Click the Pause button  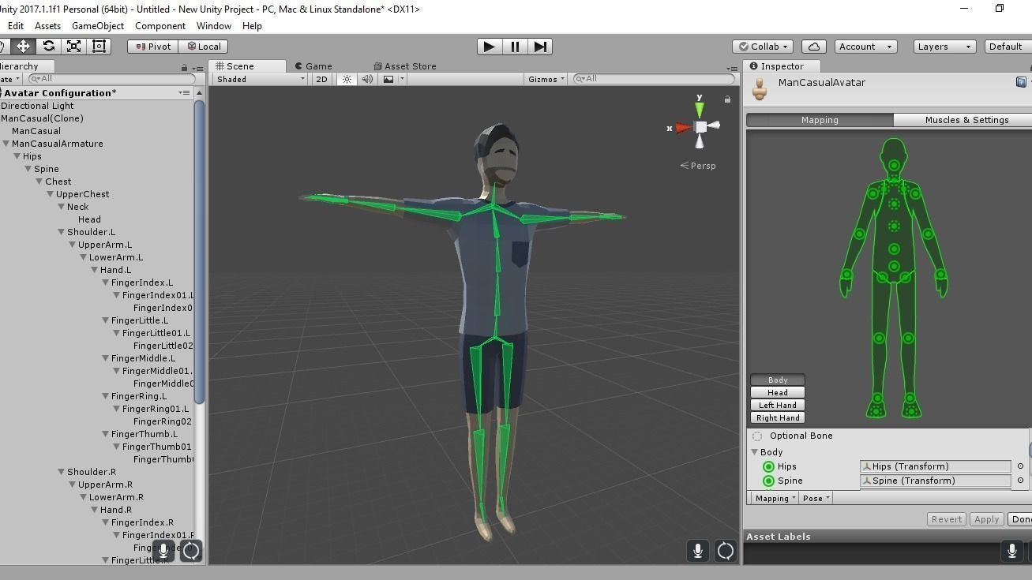[515, 47]
